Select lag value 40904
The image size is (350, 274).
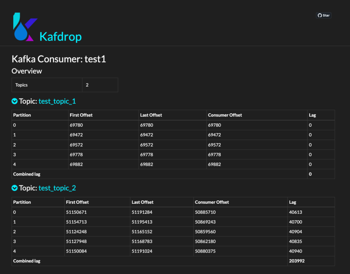tap(296, 232)
